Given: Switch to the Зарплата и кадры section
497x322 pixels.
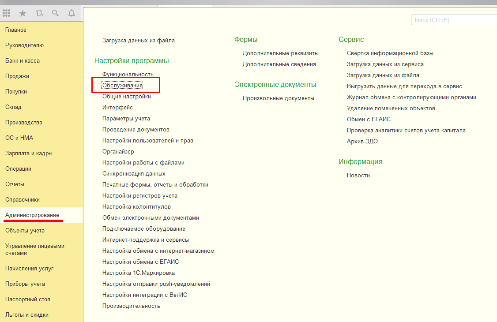Looking at the screenshot, I should pos(29,154).
